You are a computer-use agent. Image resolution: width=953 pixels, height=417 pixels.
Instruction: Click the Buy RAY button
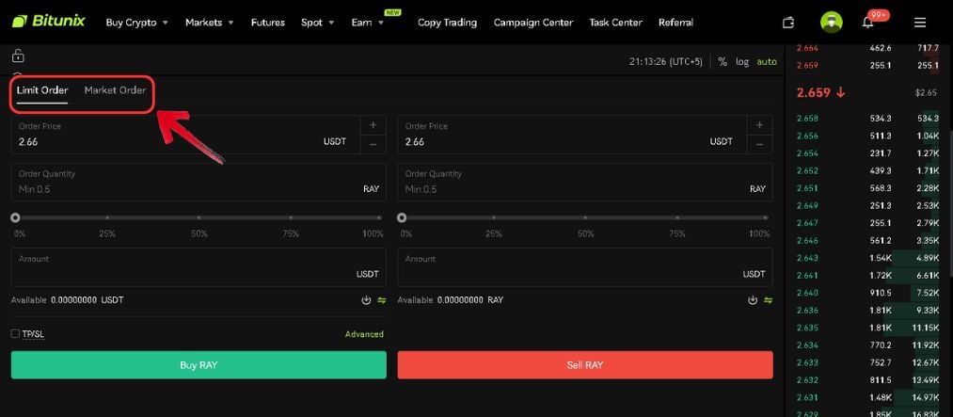[x=199, y=365]
